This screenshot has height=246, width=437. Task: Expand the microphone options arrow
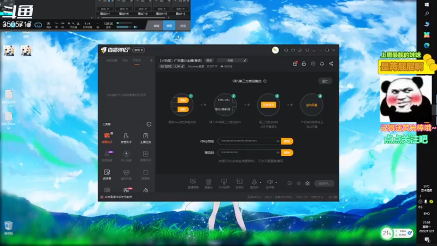click(x=261, y=183)
